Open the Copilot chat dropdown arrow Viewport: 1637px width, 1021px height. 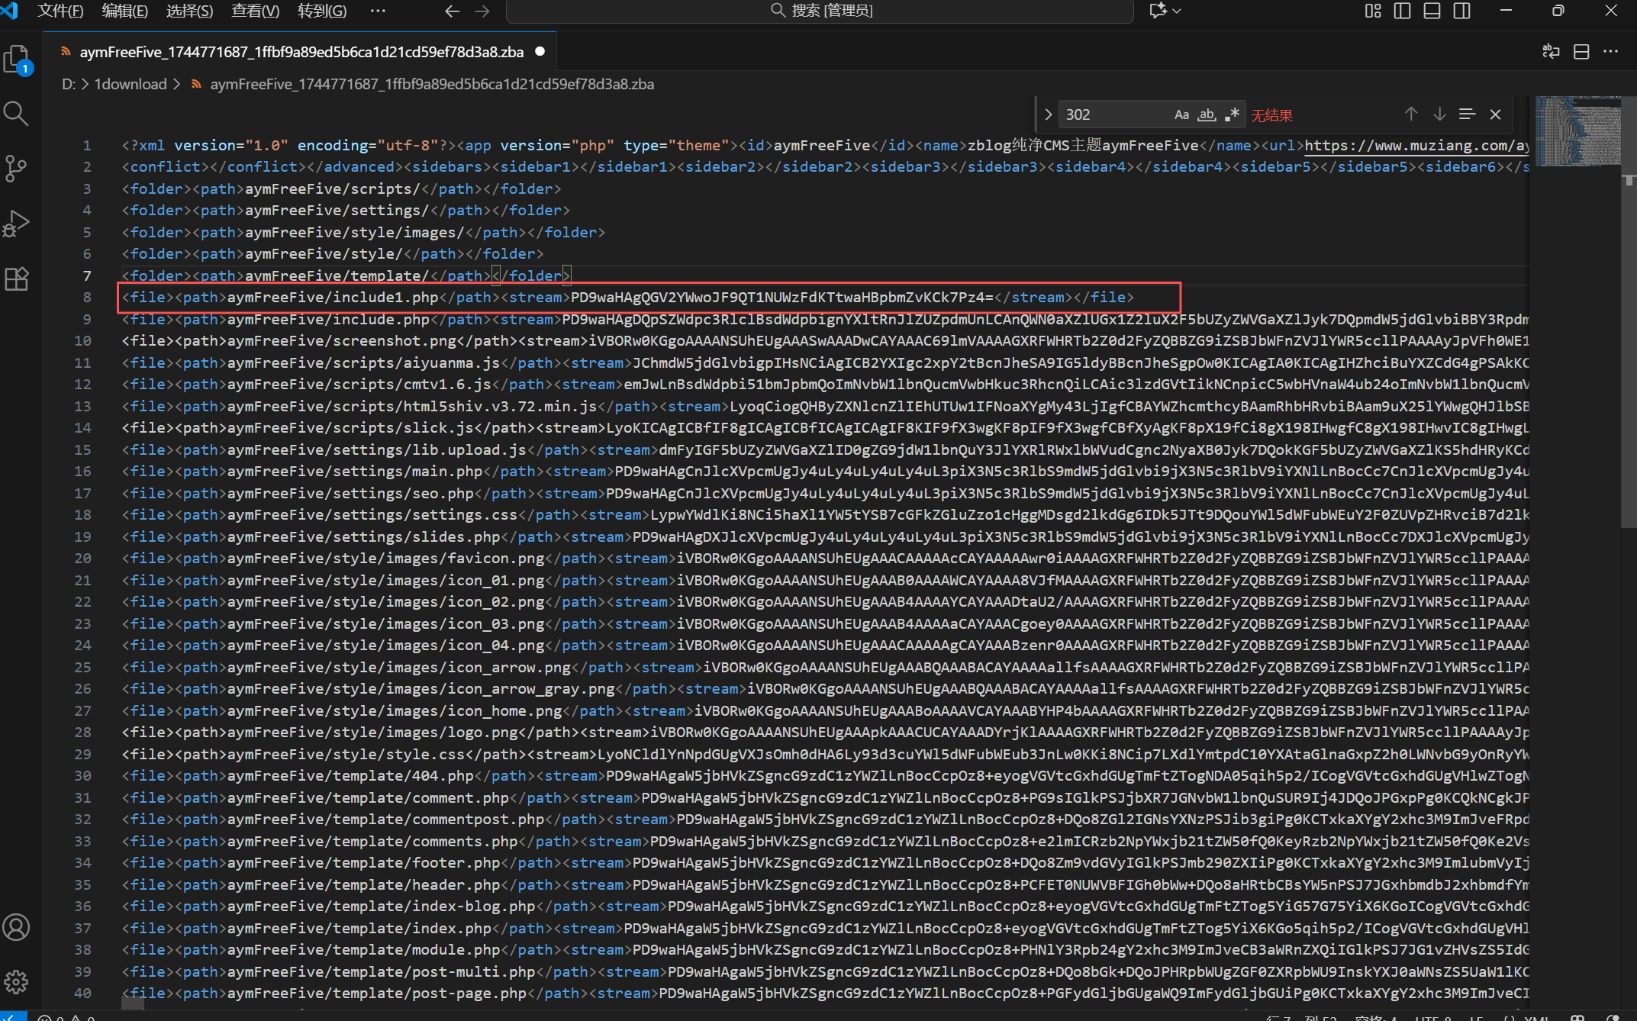(x=1177, y=11)
